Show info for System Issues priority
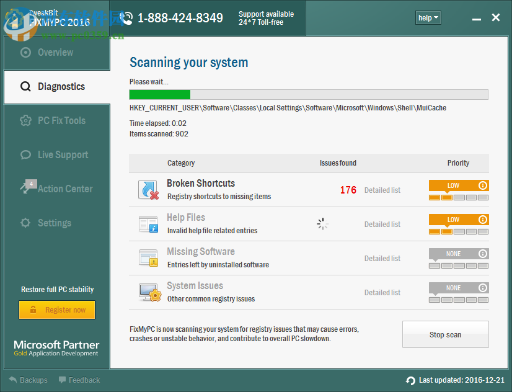 point(483,288)
